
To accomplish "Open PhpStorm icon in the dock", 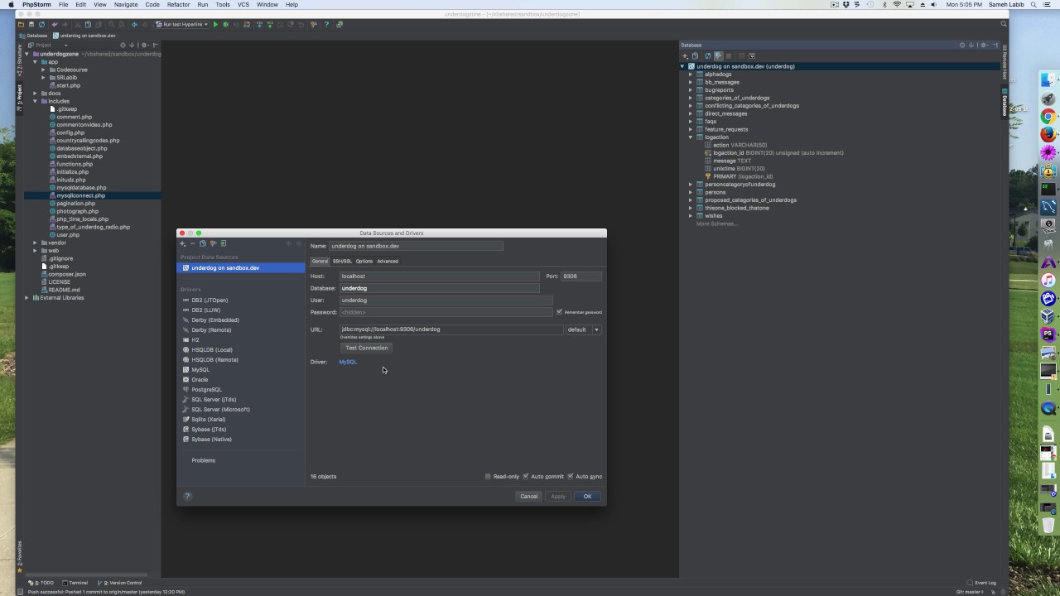I will (x=1048, y=334).
